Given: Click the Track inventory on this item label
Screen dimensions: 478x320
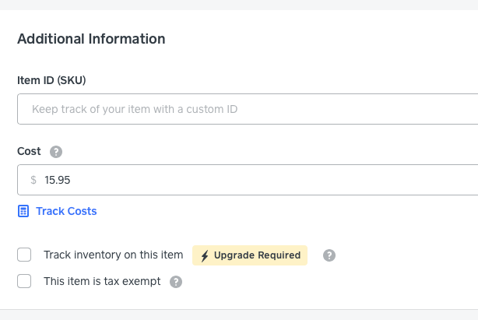Looking at the screenshot, I should click(x=113, y=255).
